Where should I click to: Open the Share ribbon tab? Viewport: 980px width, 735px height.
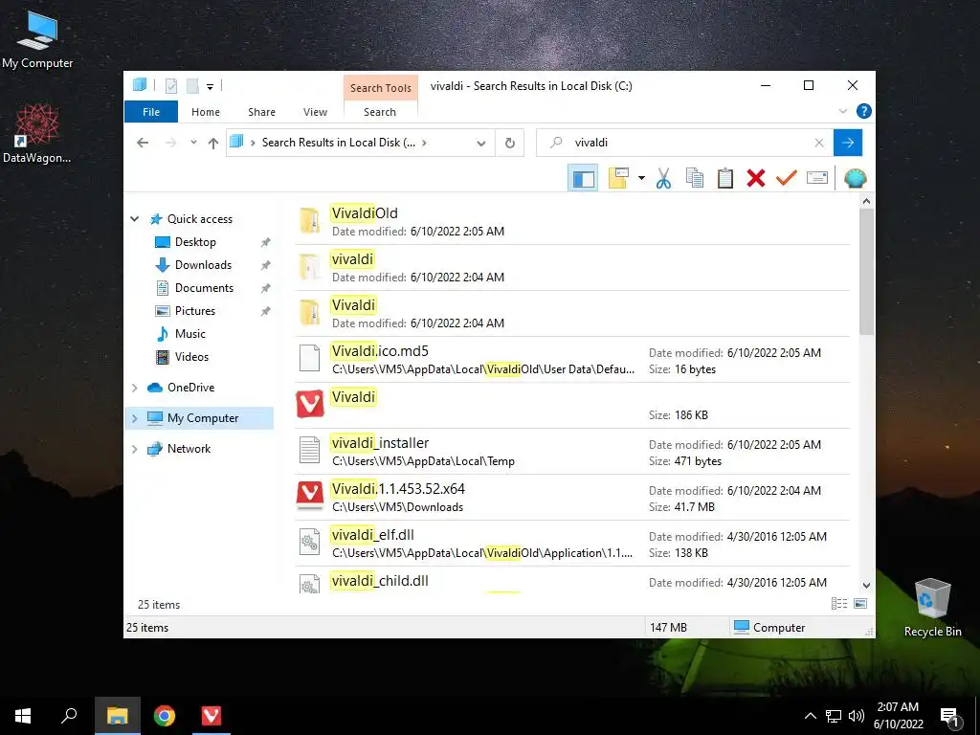pyautogui.click(x=261, y=112)
